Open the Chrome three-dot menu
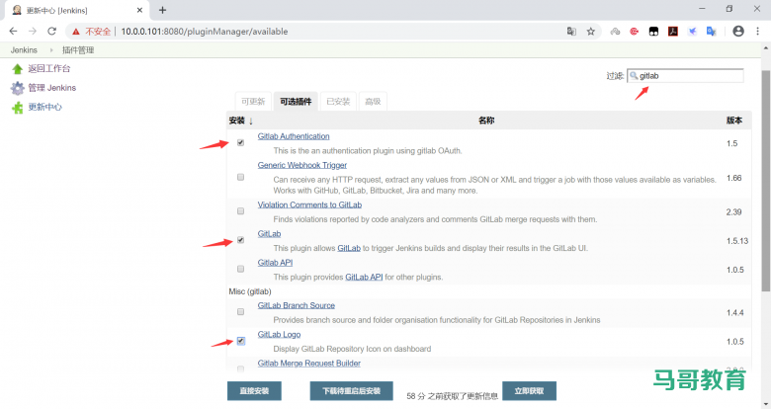Screen dimensions: 771x409 [758, 31]
